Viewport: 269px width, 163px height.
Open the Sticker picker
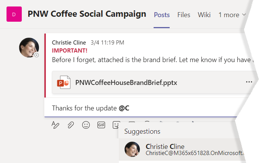tap(116, 125)
